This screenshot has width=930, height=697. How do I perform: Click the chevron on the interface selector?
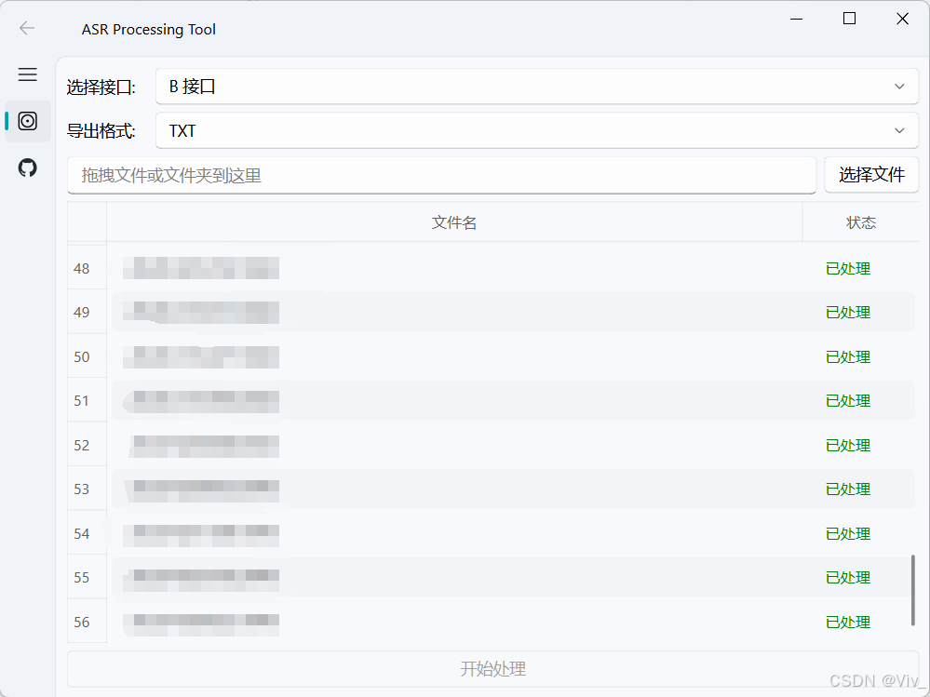[899, 86]
